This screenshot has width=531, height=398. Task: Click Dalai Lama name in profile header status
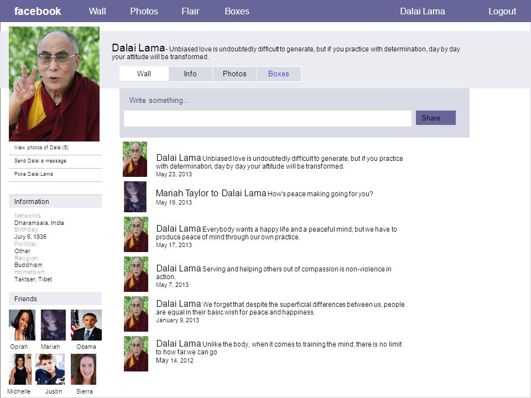(138, 48)
